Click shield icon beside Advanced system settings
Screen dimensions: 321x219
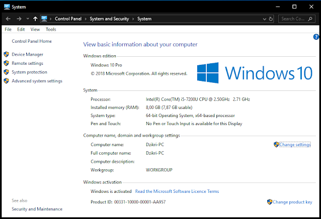[7, 81]
